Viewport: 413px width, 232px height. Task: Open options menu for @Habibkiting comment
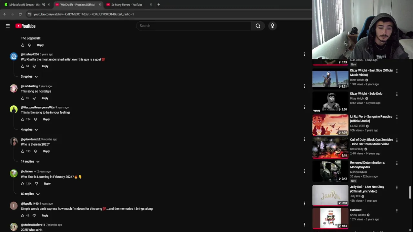[x=305, y=86]
